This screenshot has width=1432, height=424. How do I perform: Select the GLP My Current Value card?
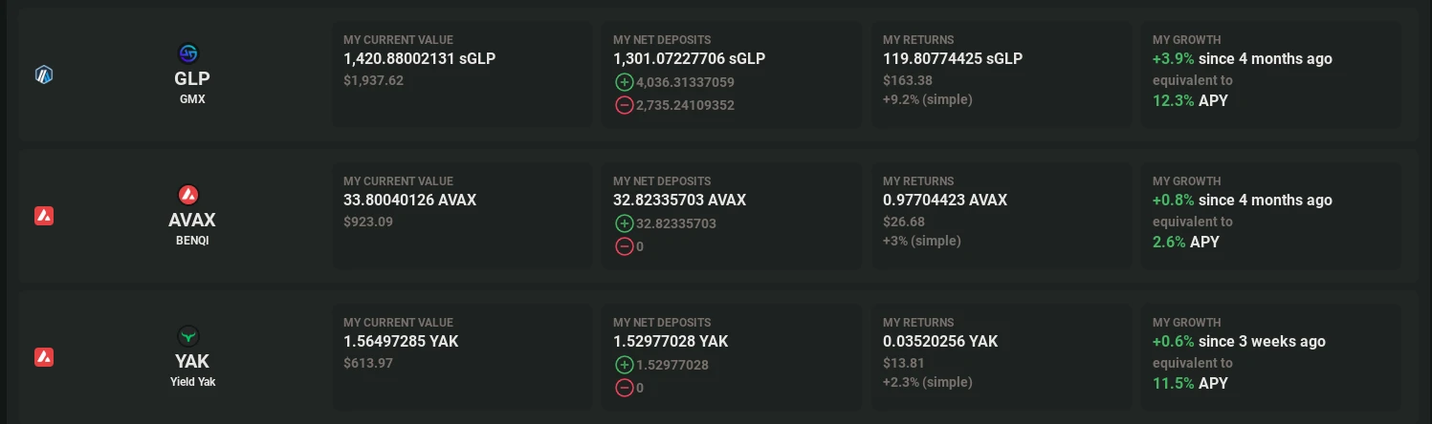[462, 74]
